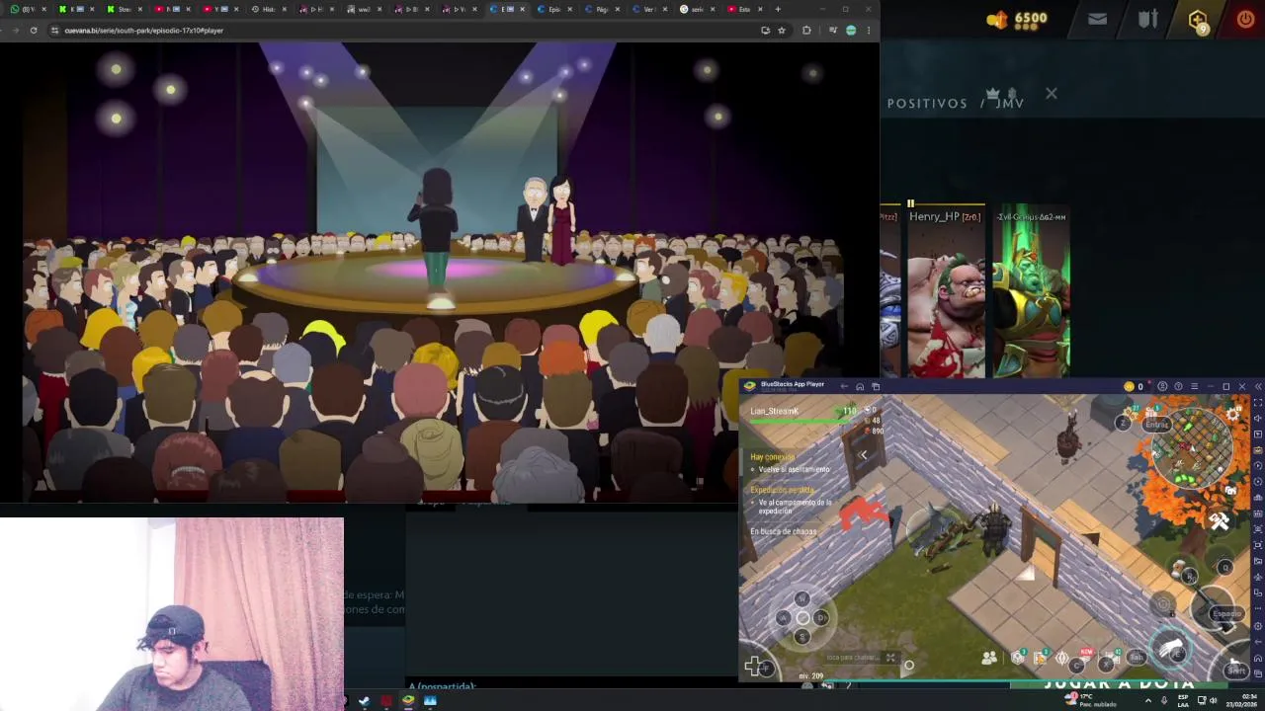
Task: Click the streamer webcam feed
Action: pyautogui.click(x=172, y=612)
